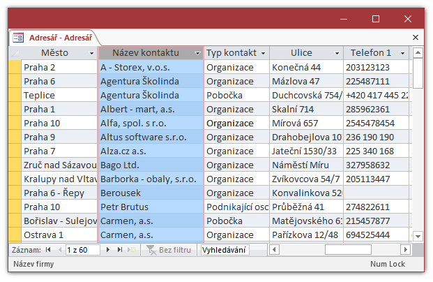Go to first record navigation arrow
Viewport: 433px width, 282px height.
48,250
